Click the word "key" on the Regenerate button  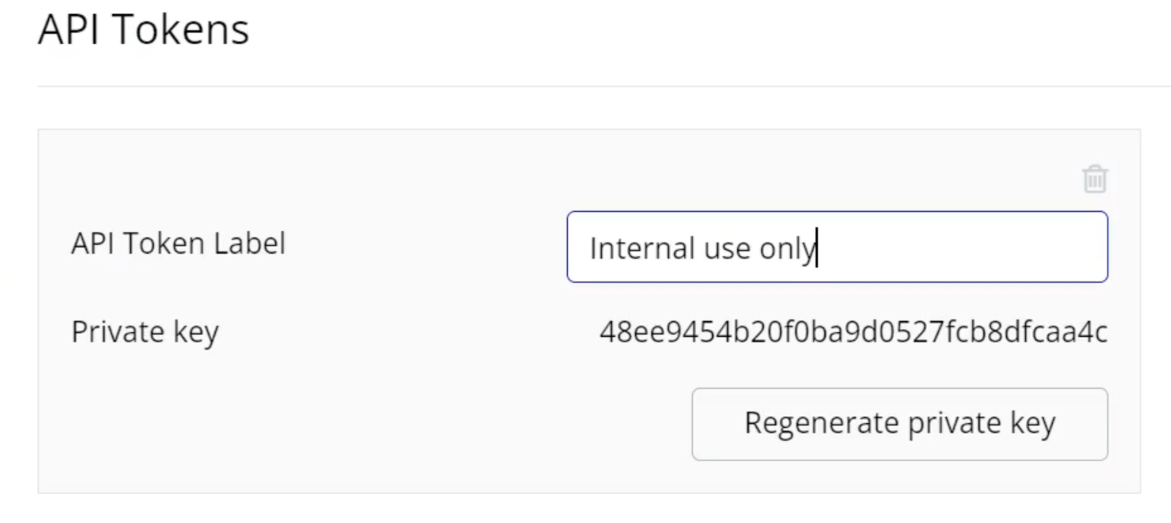point(1033,422)
